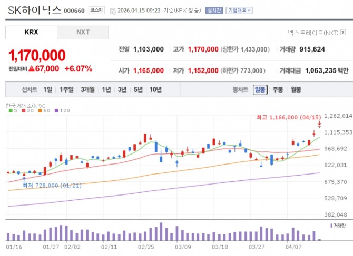View the 10년 line chart
353x256 pixels.
click(155, 89)
